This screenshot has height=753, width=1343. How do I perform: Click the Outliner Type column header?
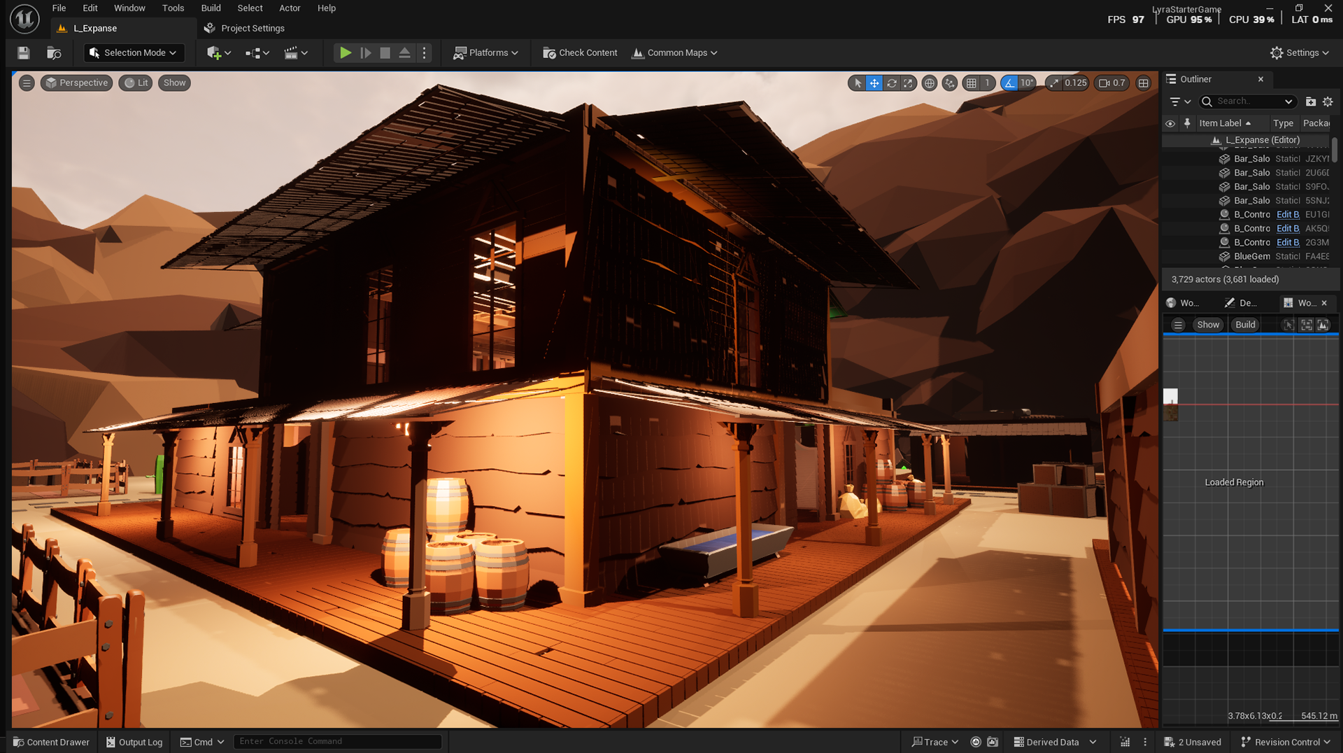[1284, 124]
